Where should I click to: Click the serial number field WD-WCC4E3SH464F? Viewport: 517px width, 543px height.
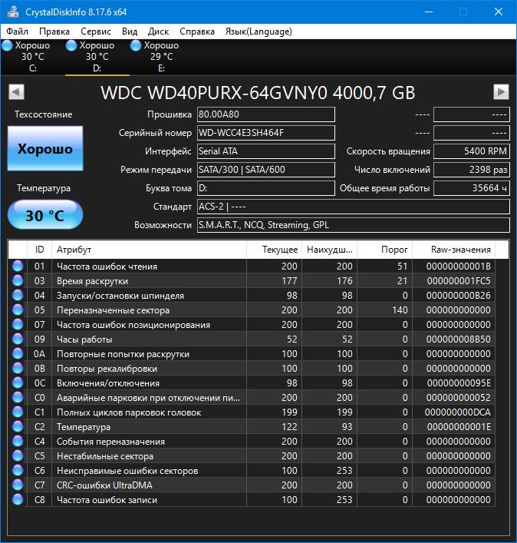pos(265,132)
